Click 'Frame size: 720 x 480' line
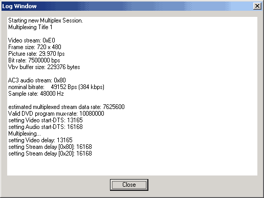264x198 pixels. click(35, 47)
